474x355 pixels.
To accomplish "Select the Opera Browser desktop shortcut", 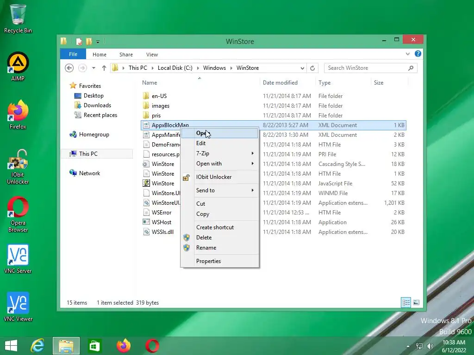I will (x=18, y=214).
